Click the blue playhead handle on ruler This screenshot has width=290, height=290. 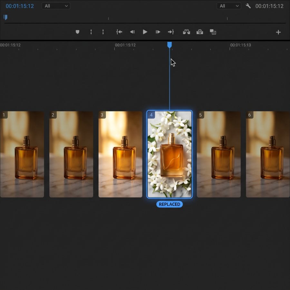[x=169, y=45]
